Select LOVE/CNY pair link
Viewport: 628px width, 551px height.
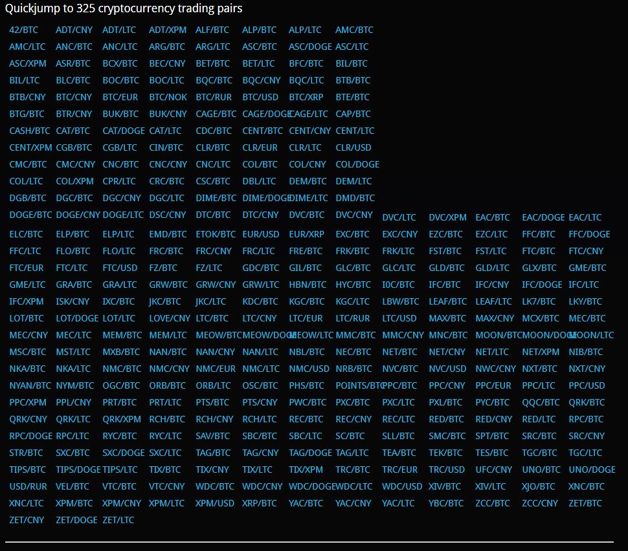click(x=170, y=319)
